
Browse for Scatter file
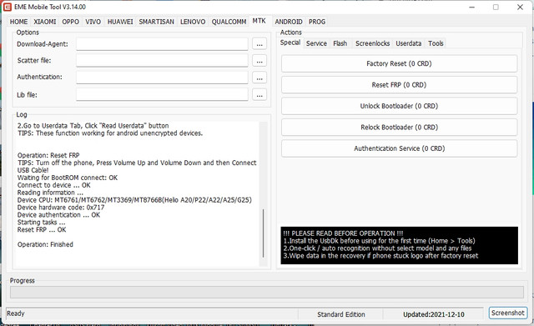point(259,61)
